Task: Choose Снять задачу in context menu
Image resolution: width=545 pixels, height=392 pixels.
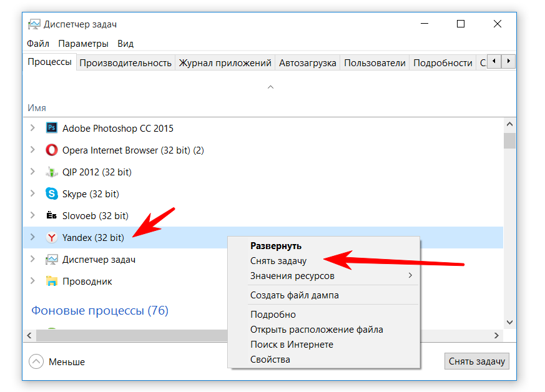Action: (x=278, y=261)
